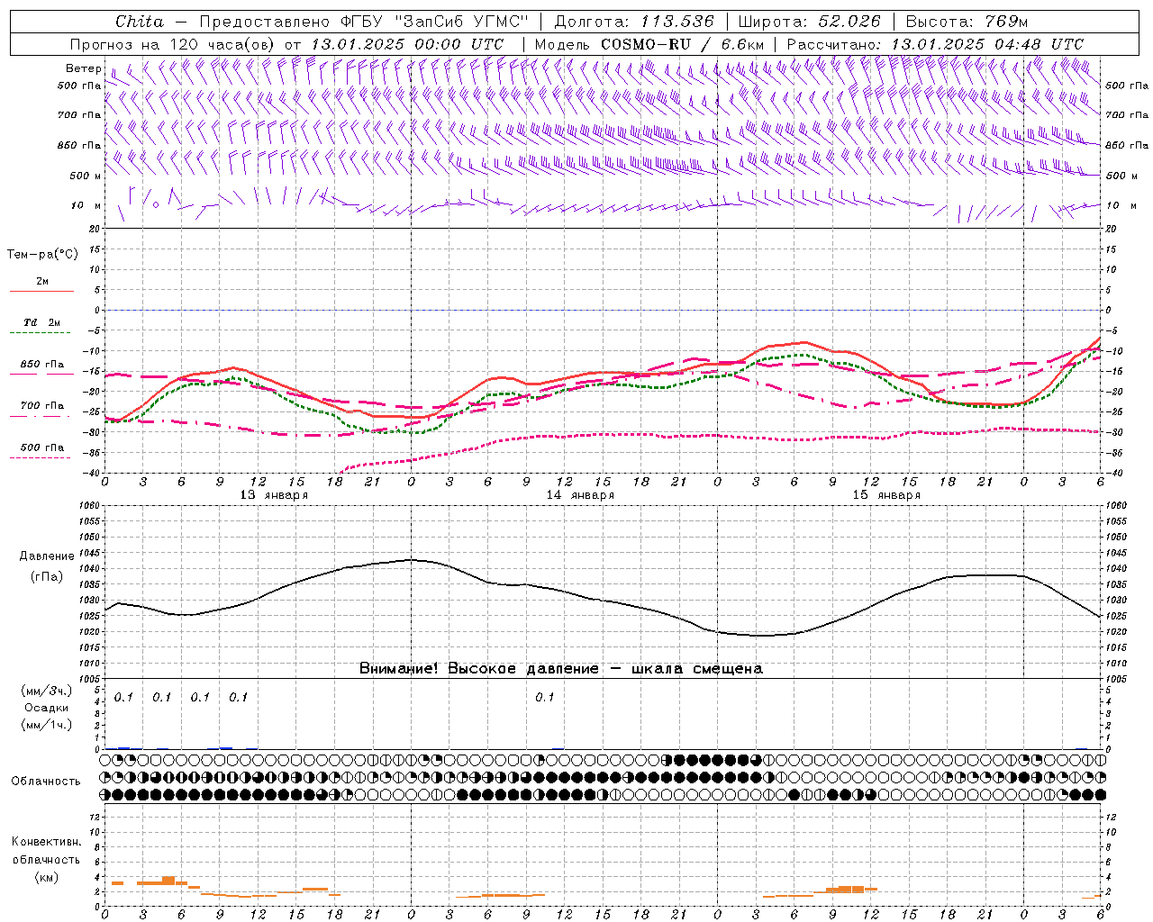
Task: Click the "Высота: 769м" header value
Action: tap(967, 22)
